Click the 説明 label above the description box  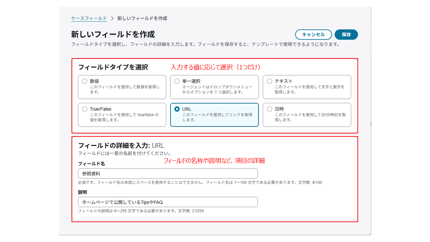click(x=82, y=192)
